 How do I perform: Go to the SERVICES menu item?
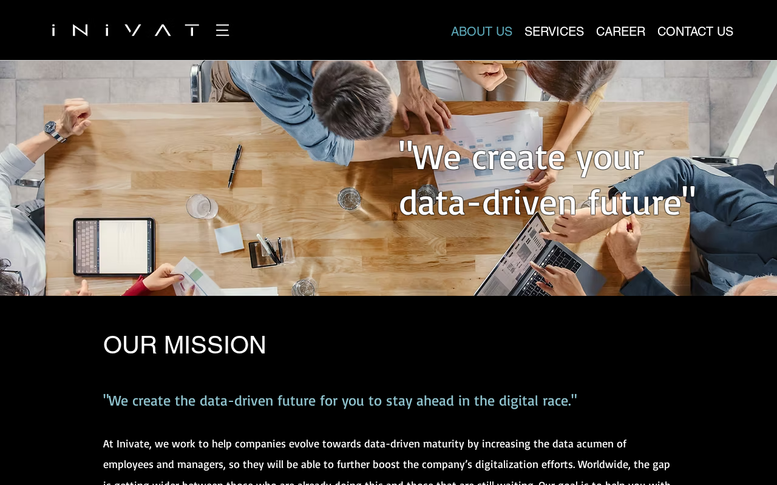tap(554, 32)
